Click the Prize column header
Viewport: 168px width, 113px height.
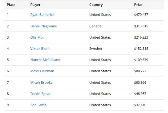coord(138,5)
